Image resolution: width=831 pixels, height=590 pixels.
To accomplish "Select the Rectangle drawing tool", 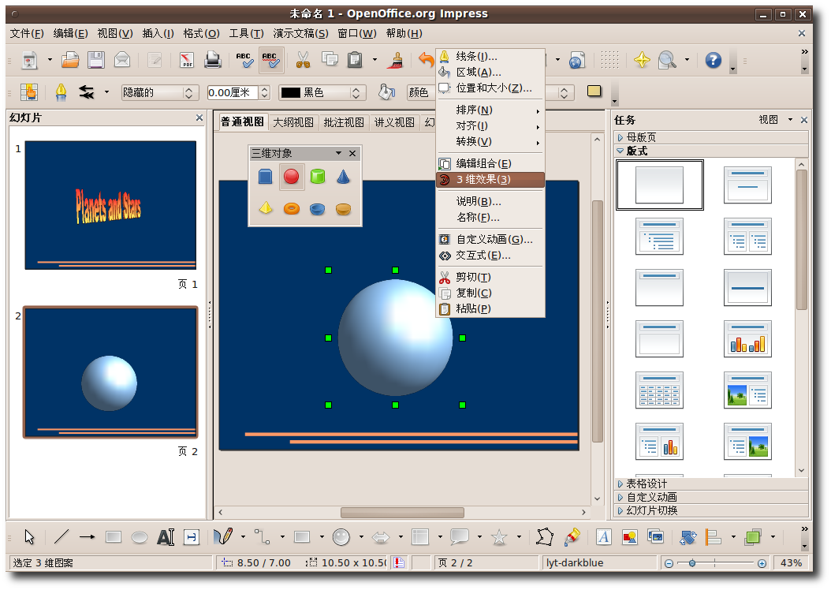I will (114, 537).
